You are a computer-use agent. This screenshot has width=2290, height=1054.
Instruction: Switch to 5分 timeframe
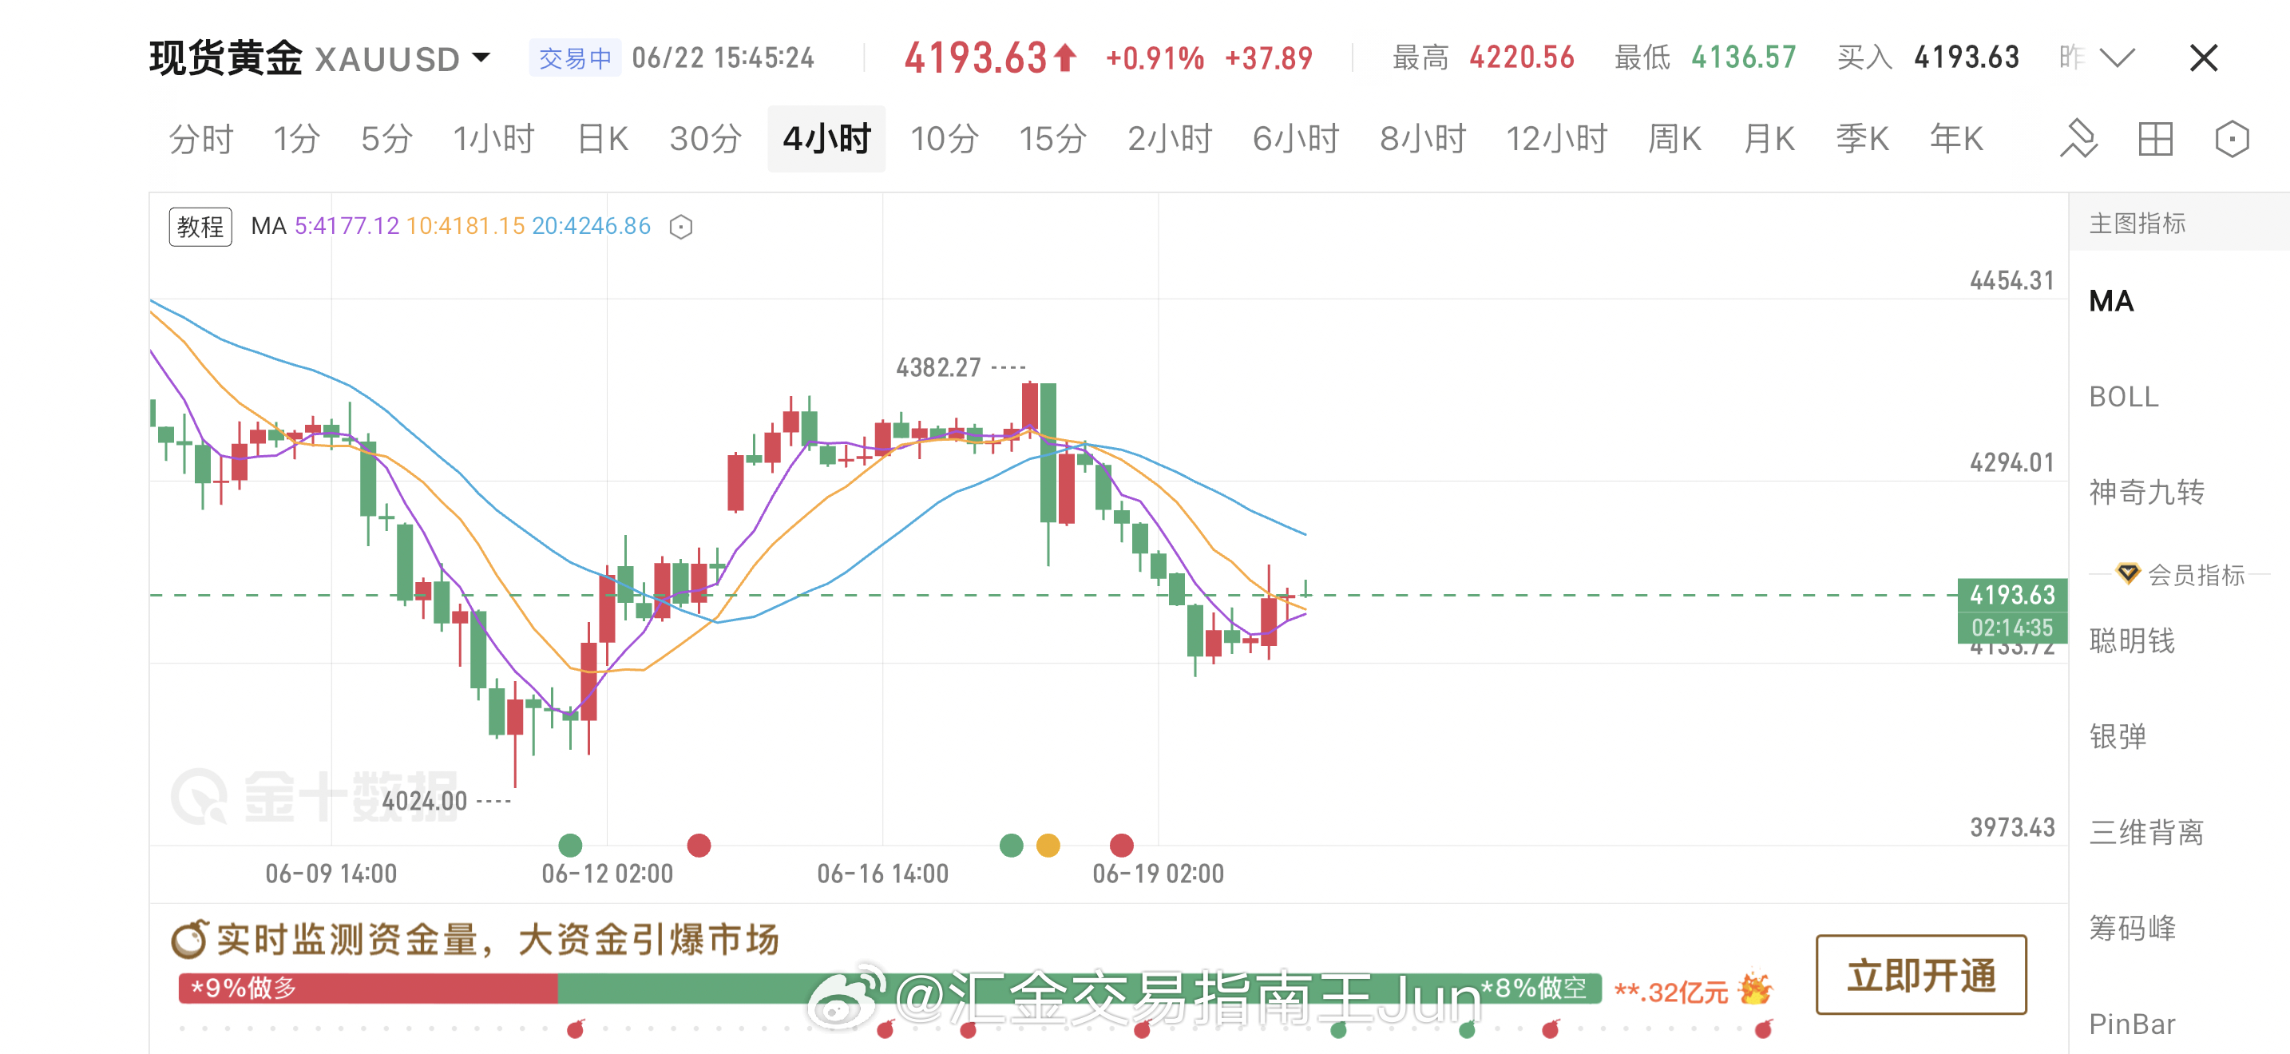pyautogui.click(x=386, y=139)
